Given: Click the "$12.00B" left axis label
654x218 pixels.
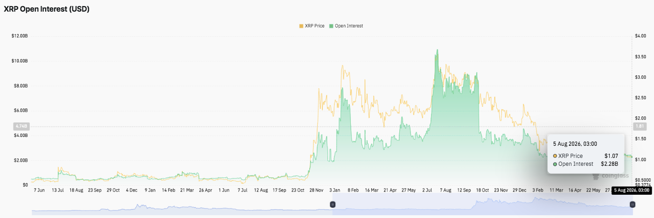Looking at the screenshot, I should pos(20,36).
